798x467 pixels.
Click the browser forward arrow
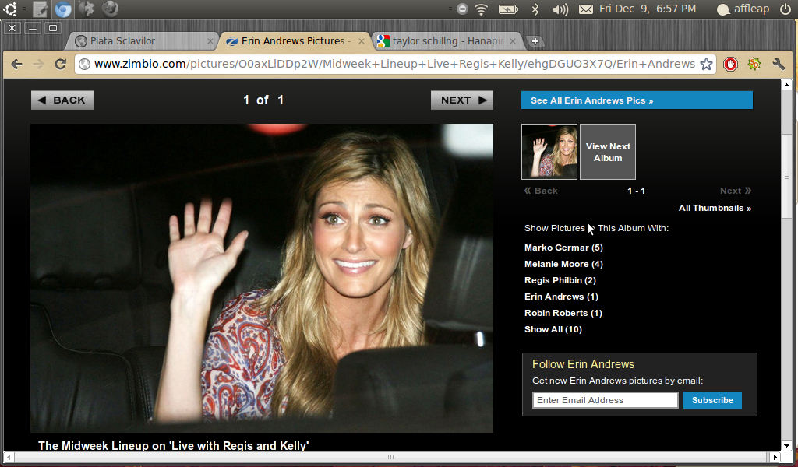(x=38, y=64)
